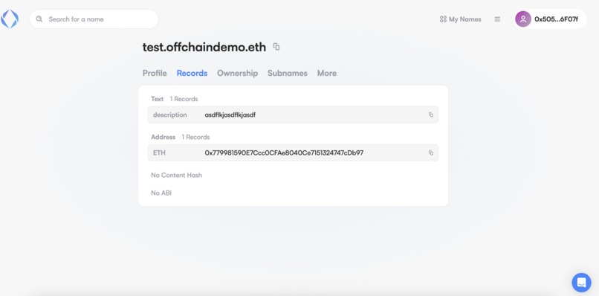Show the More tab
Image resolution: width=599 pixels, height=296 pixels.
326,73
